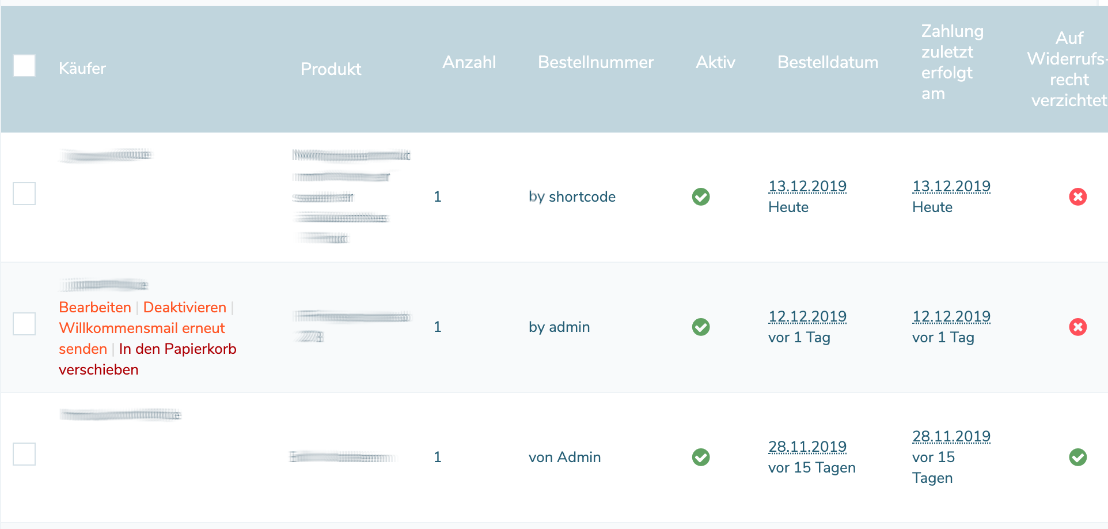Image resolution: width=1108 pixels, height=529 pixels.
Task: Click the Deaktivieren row action
Action: [184, 307]
